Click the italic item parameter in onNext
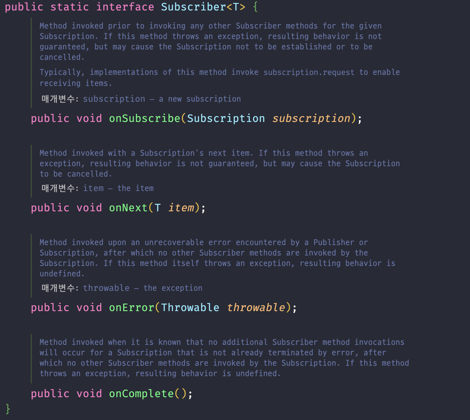The image size is (470, 420). pyautogui.click(x=181, y=208)
